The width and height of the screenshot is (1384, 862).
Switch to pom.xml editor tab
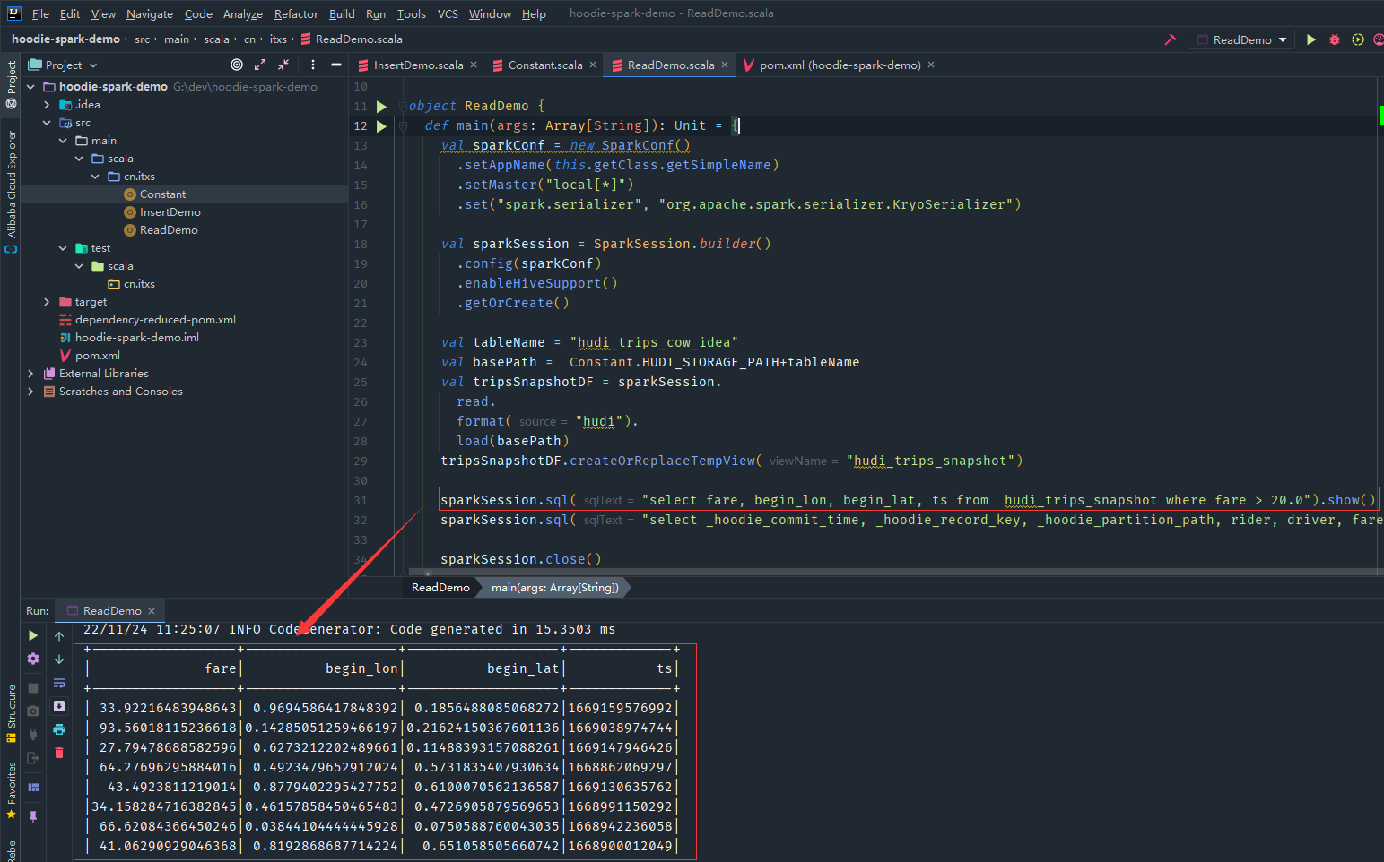pyautogui.click(x=840, y=65)
